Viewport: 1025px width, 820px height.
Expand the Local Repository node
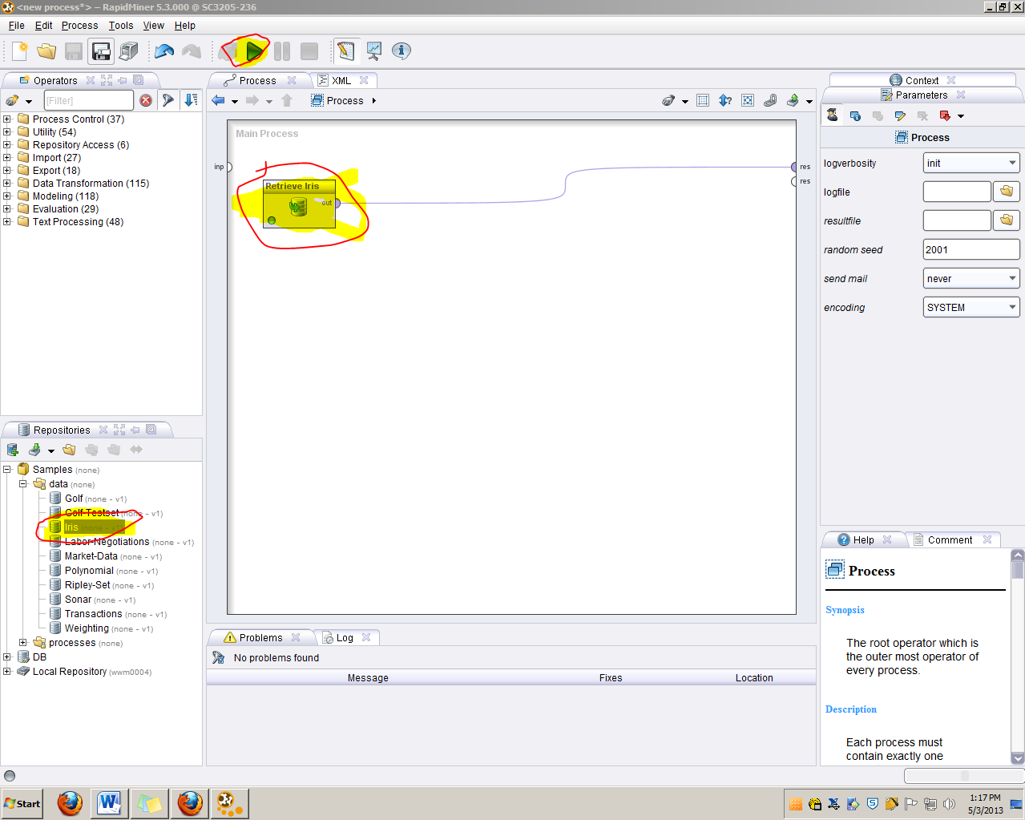tap(7, 671)
